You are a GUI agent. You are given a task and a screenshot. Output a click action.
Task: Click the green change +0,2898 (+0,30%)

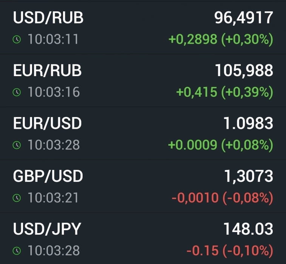click(220, 40)
